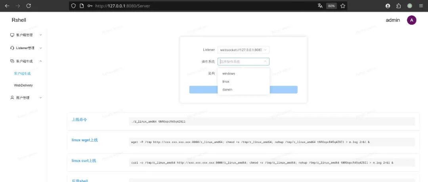Click the page info document icon

pos(81,6)
